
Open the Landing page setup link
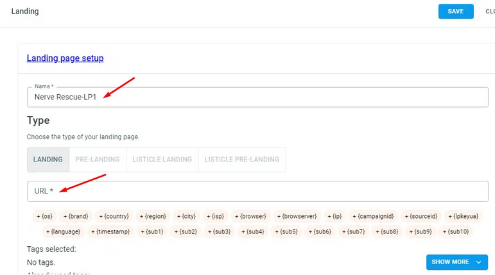65,58
